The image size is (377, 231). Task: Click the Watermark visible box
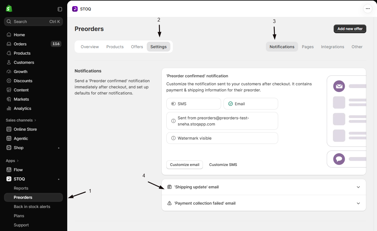click(222, 138)
